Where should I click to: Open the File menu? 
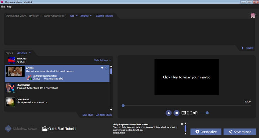[3, 7]
